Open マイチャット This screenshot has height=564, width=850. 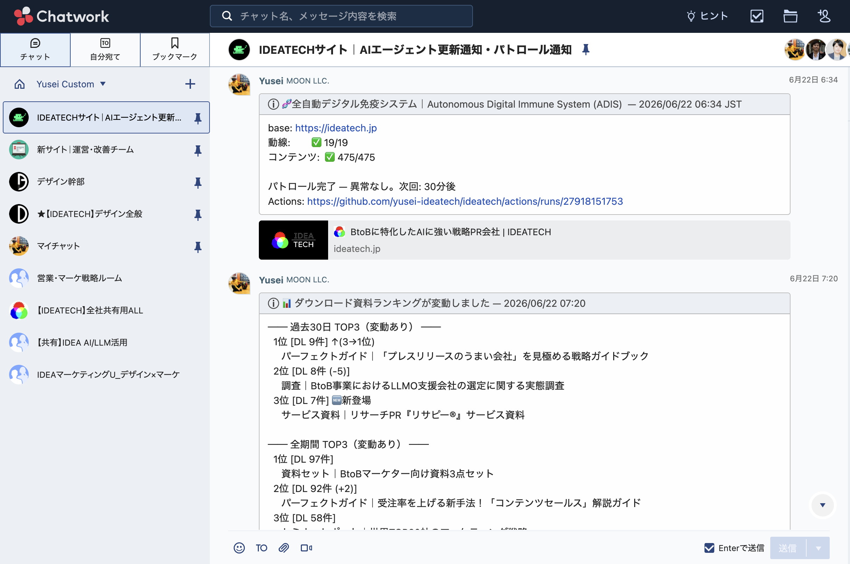[106, 246]
